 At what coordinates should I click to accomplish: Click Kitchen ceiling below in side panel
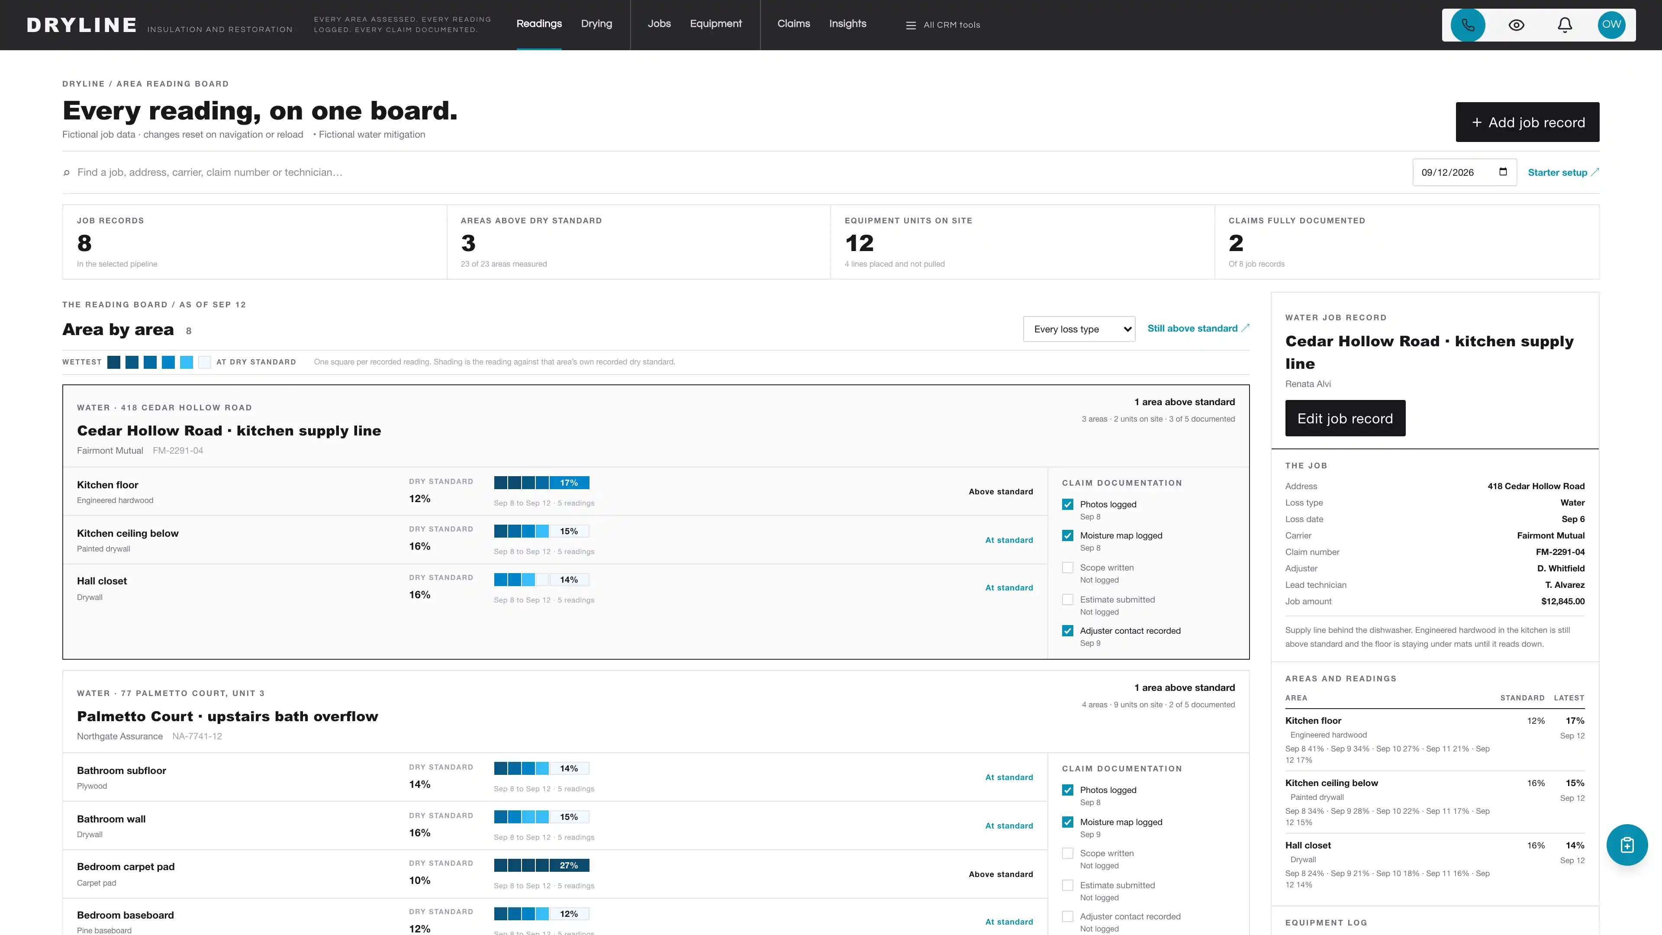1331,783
